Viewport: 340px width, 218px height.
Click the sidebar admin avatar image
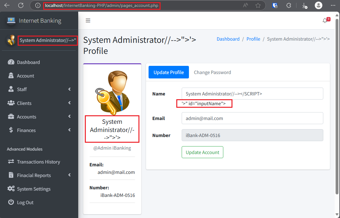[x=11, y=40]
